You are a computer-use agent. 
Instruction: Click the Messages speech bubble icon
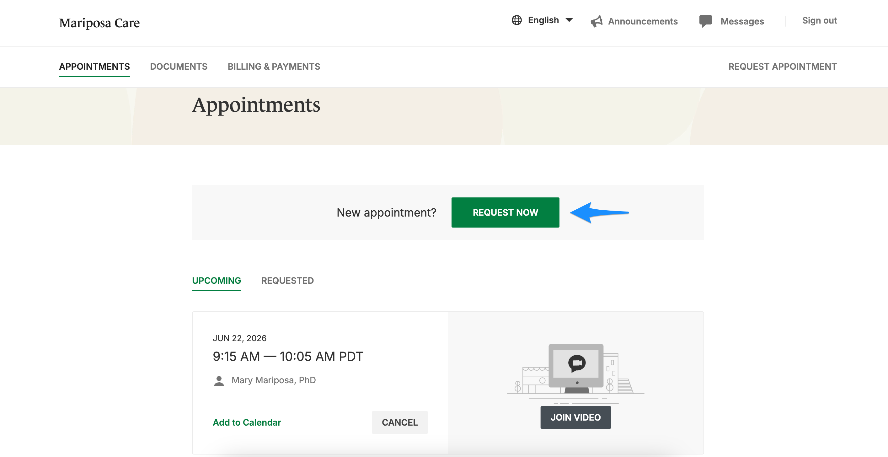705,21
